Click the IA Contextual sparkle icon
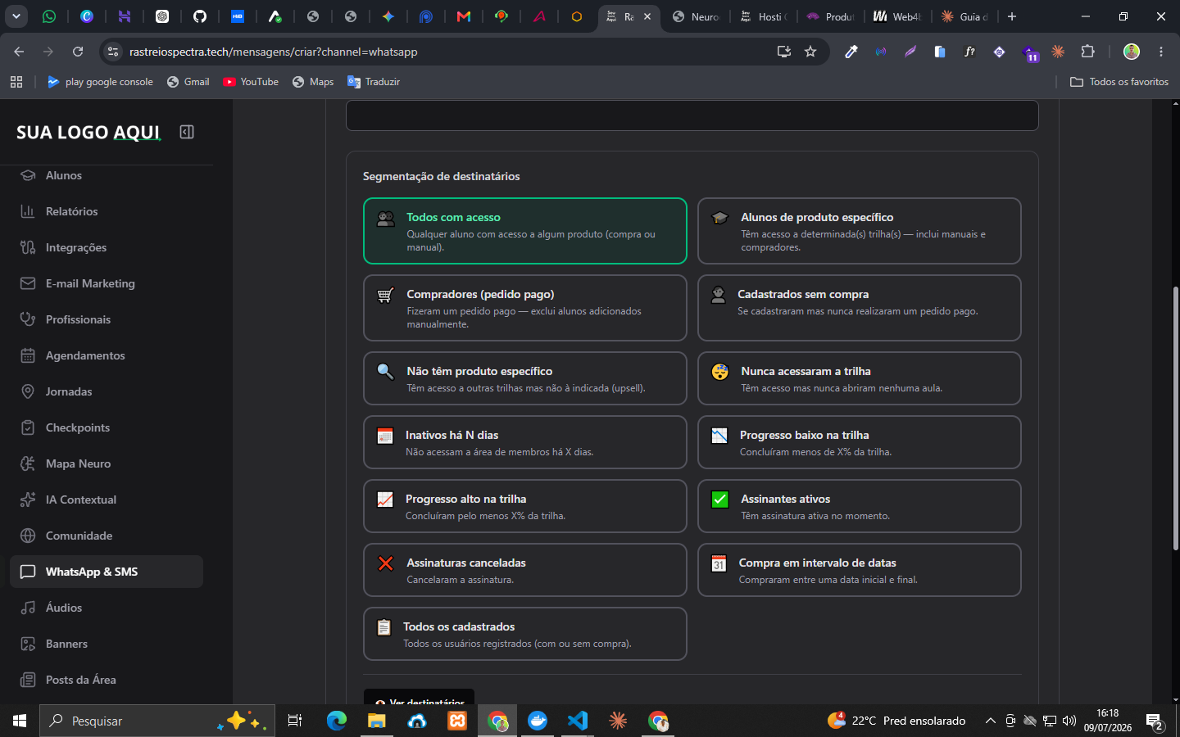The image size is (1180, 737). [x=28, y=500]
